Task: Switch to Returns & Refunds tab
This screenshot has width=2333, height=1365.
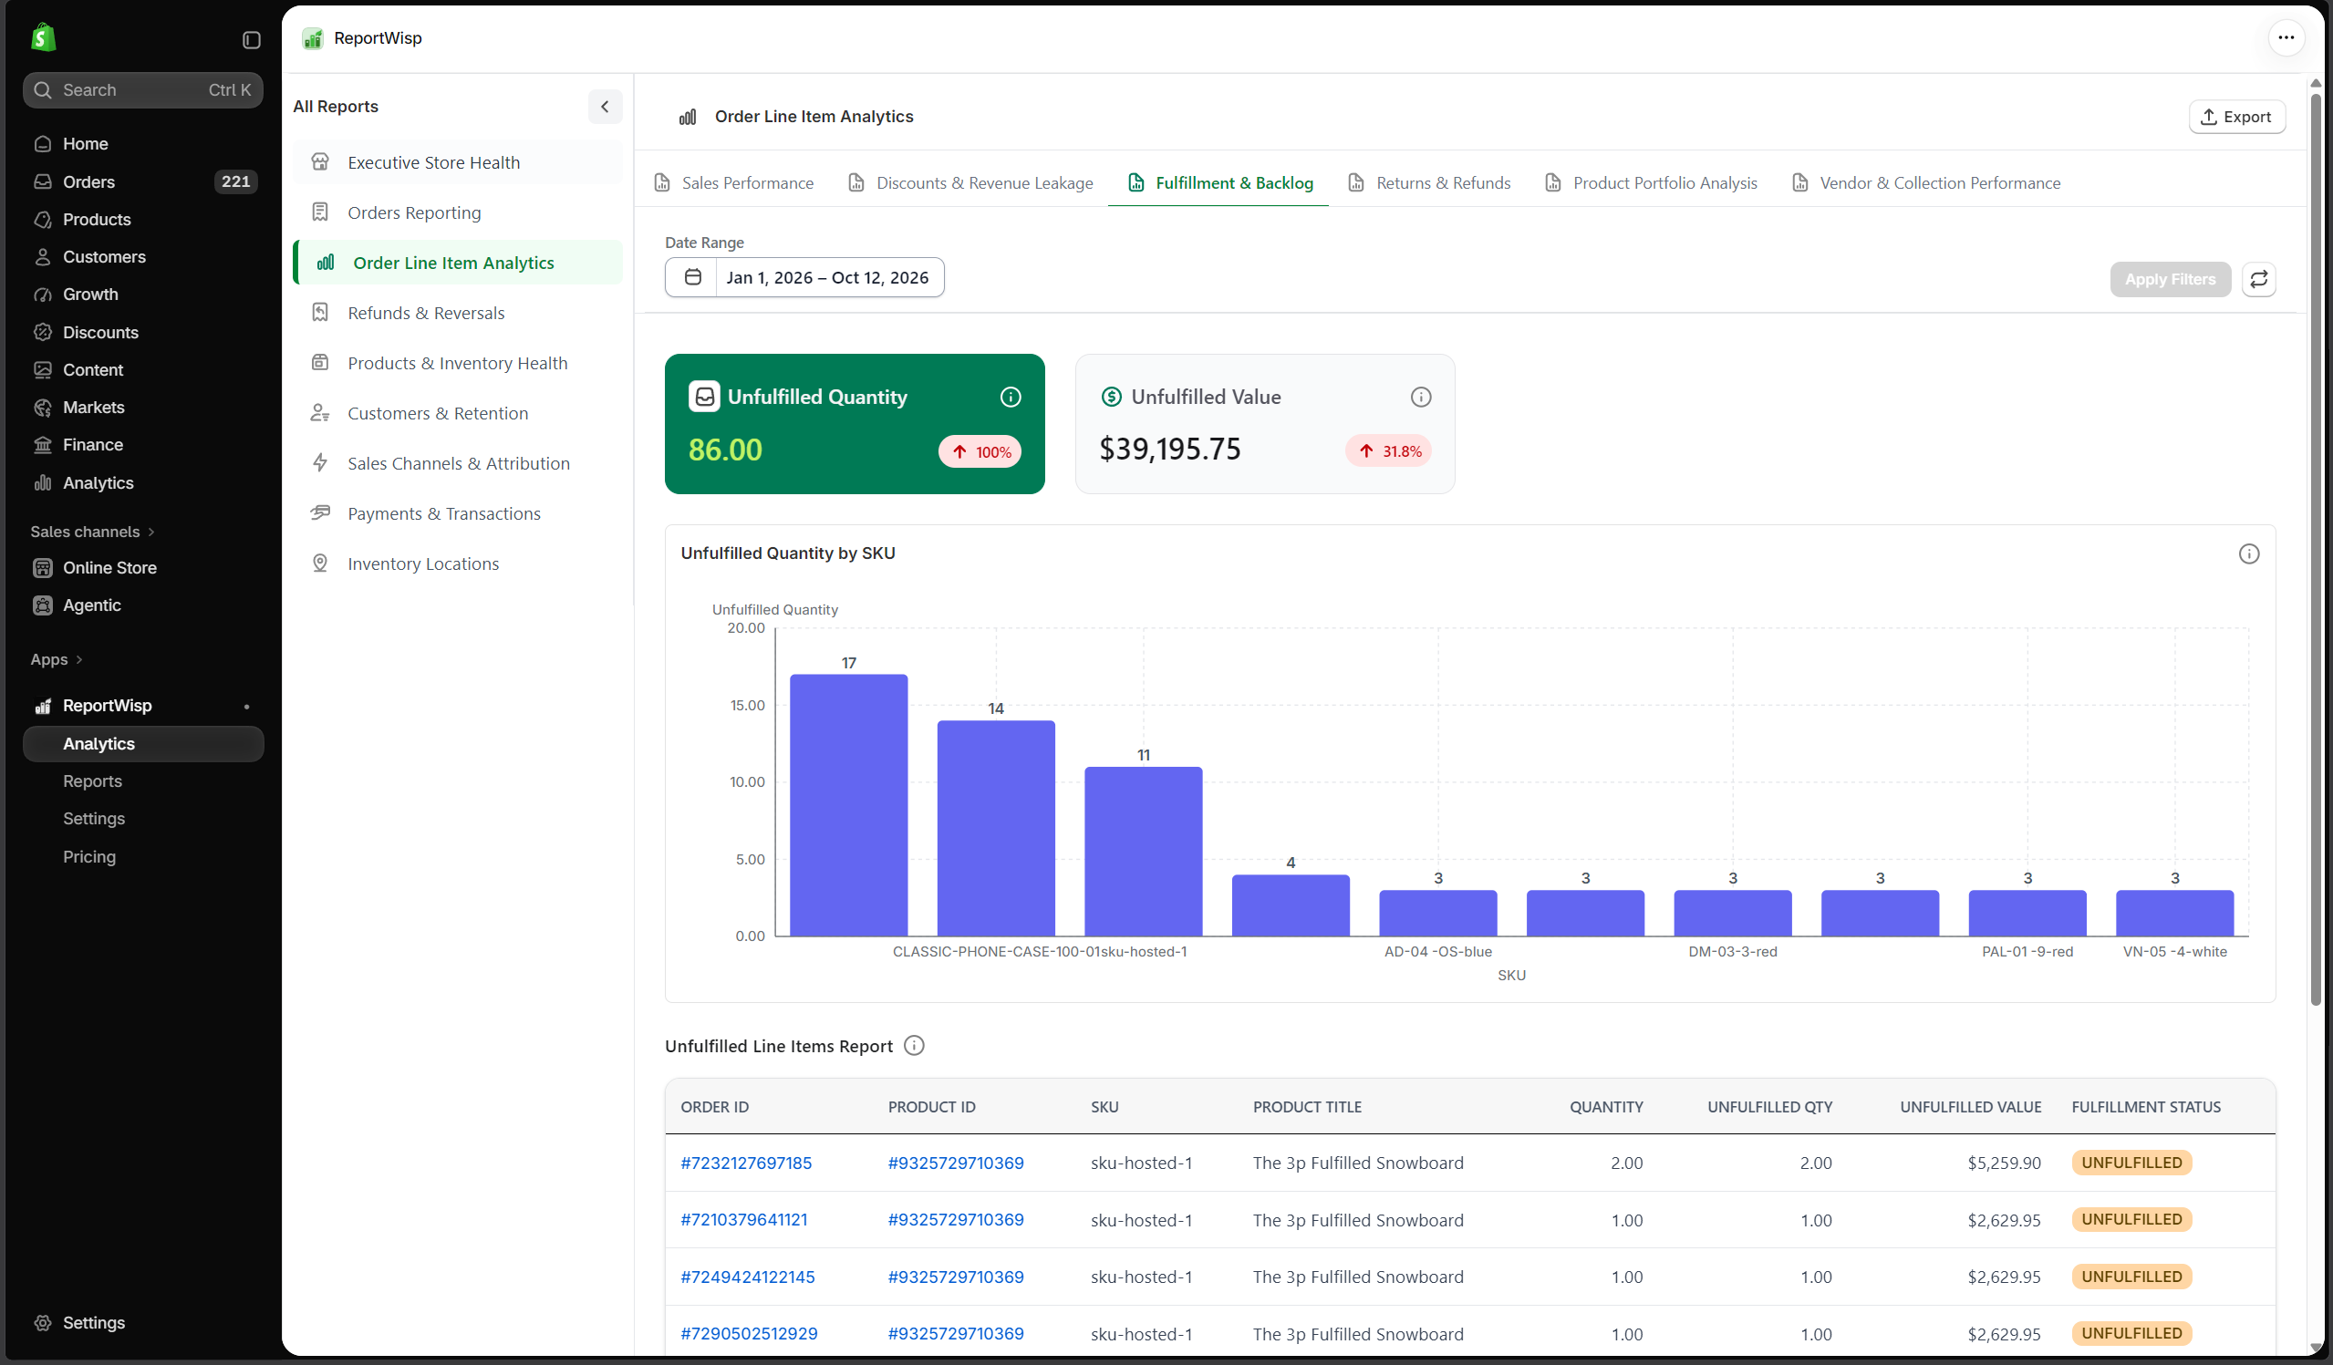Action: (1429, 182)
